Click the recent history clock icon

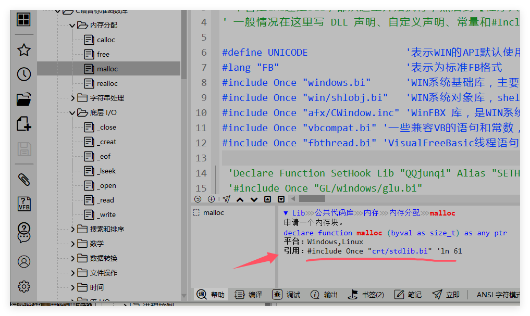pyautogui.click(x=24, y=74)
